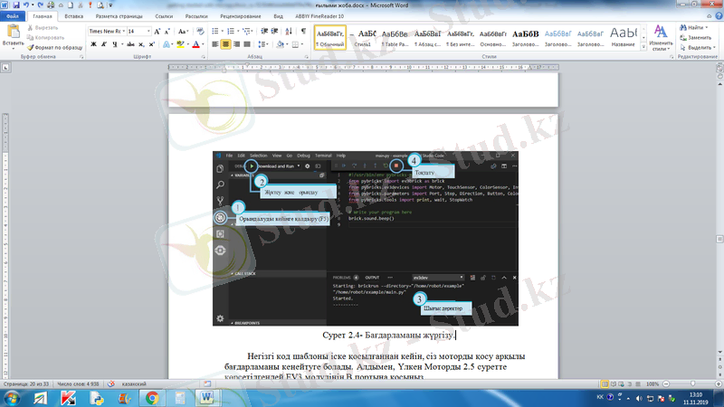
Task: Apply red font color
Action: [x=195, y=44]
